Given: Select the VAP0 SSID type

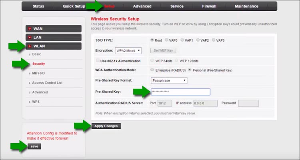Looking at the screenshot, I should [x=167, y=40].
